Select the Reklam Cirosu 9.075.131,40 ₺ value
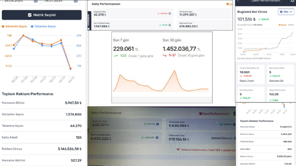This screenshot has height=166, width=296. (x=284, y=156)
